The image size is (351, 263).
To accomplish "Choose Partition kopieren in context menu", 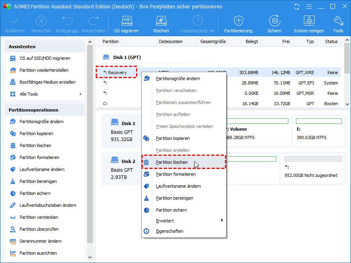I will [x=183, y=138].
